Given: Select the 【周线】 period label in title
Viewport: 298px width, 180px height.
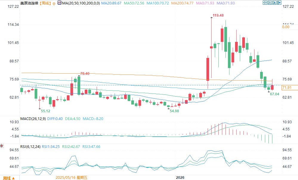Looking at the screenshot, I should (45, 3).
